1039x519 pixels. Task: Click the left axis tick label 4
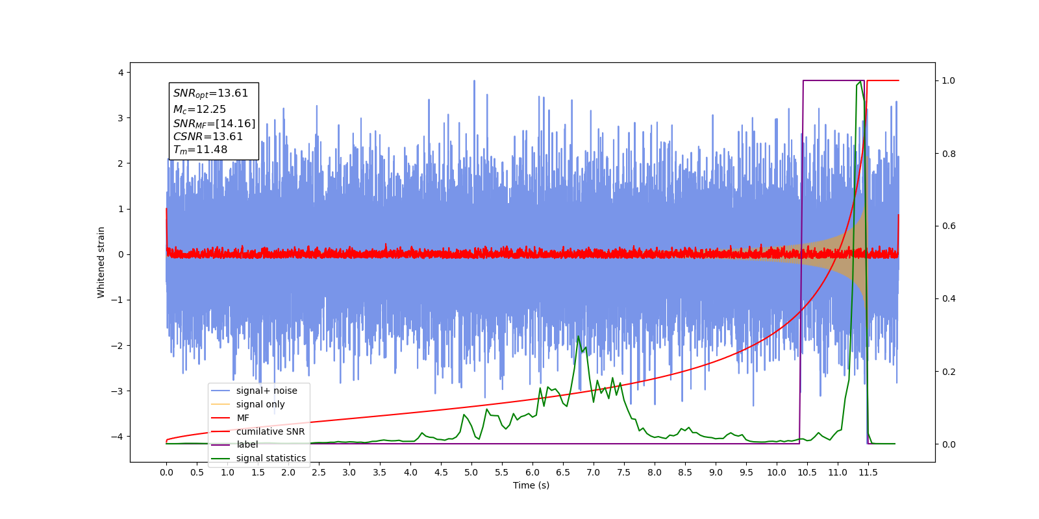121,73
